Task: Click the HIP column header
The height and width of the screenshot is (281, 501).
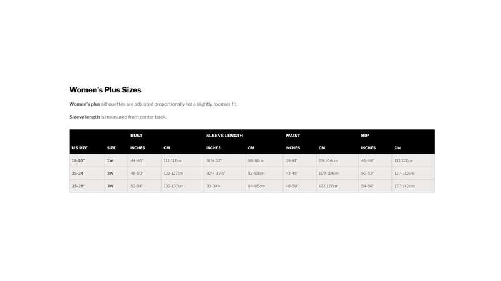Action: [365, 136]
